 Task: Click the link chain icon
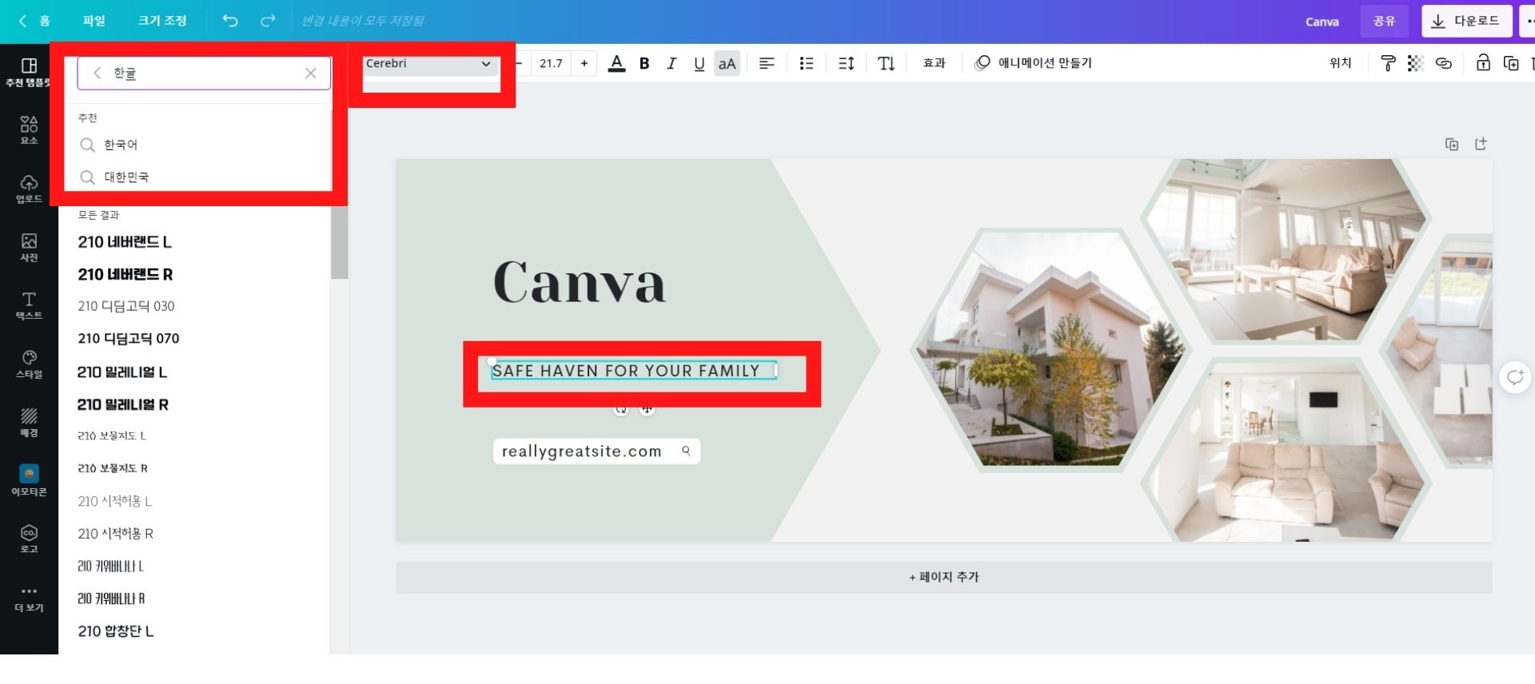pos(1444,63)
